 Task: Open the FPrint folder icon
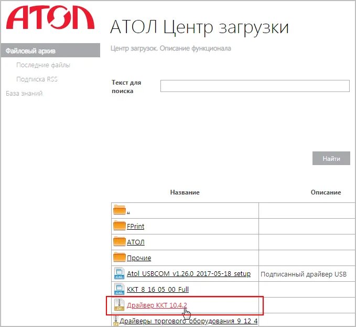[120, 226]
